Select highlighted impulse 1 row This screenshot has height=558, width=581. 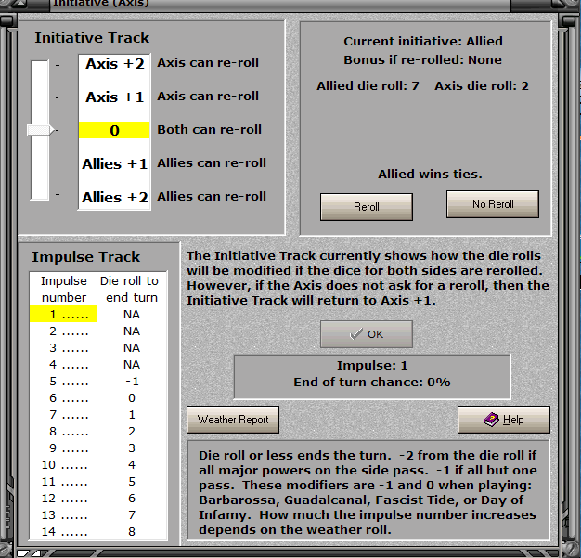click(x=98, y=314)
